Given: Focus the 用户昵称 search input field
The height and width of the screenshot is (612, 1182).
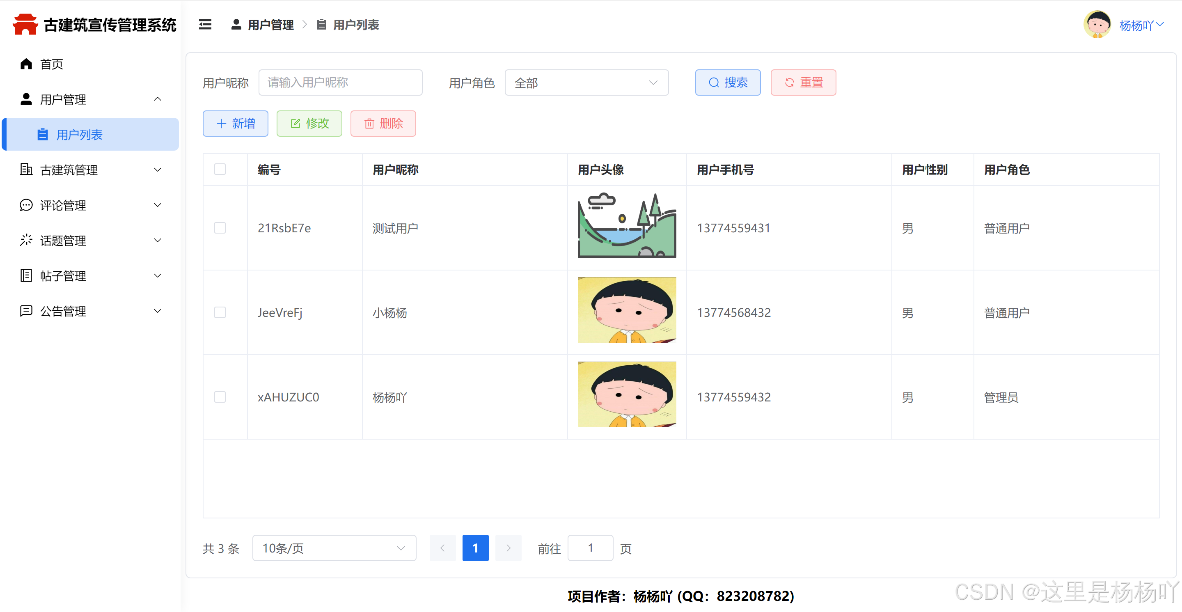Looking at the screenshot, I should click(x=340, y=83).
